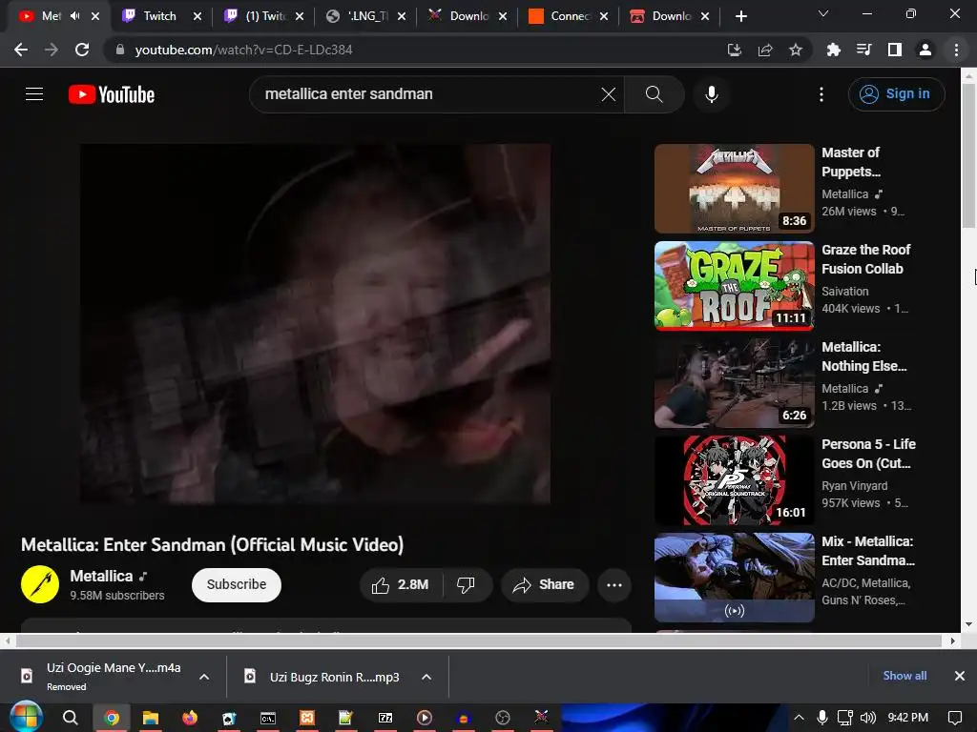Image resolution: width=977 pixels, height=732 pixels.
Task: Go to the YouTube home logo
Action: (112, 94)
